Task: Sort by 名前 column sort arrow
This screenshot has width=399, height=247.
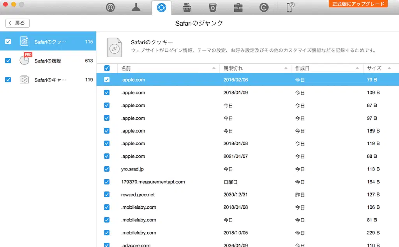Action: tap(214, 68)
